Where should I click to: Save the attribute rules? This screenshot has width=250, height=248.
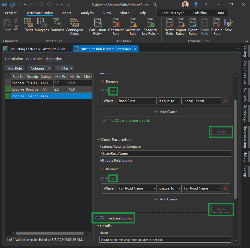point(228,25)
